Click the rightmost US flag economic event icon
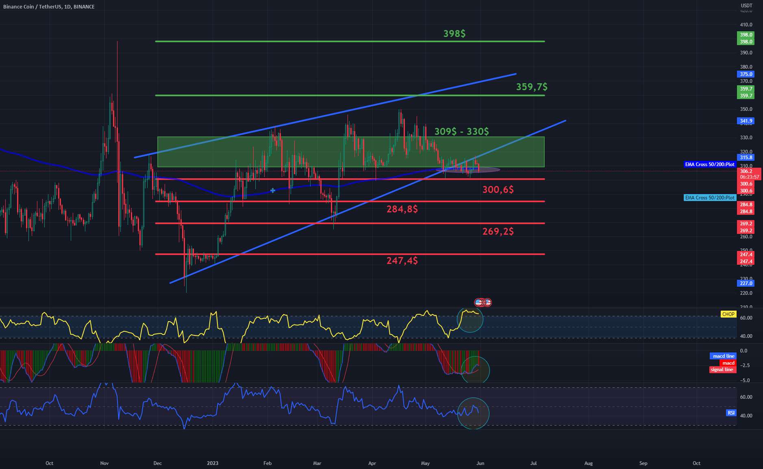The width and height of the screenshot is (763, 469). tap(488, 303)
